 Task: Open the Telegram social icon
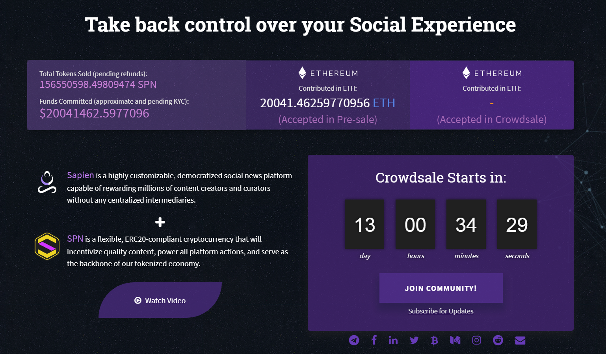pyautogui.click(x=354, y=340)
